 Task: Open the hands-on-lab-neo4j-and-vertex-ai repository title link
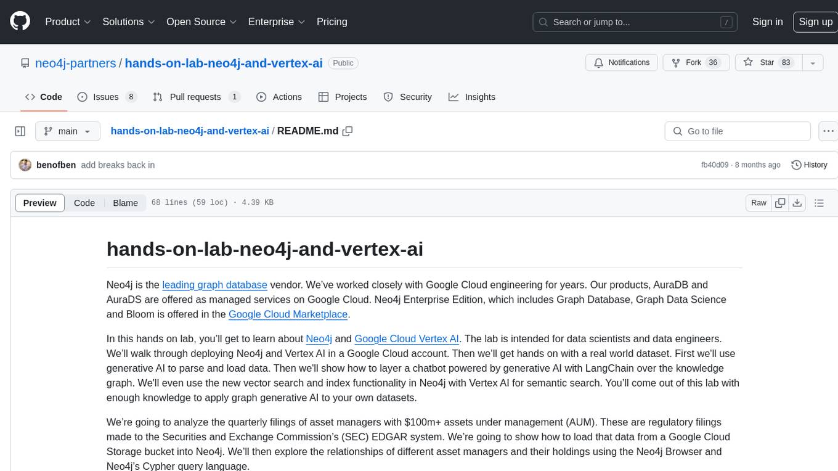coord(224,63)
